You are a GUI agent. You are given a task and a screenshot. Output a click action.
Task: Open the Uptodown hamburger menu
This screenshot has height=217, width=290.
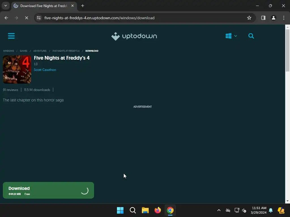tap(11, 36)
